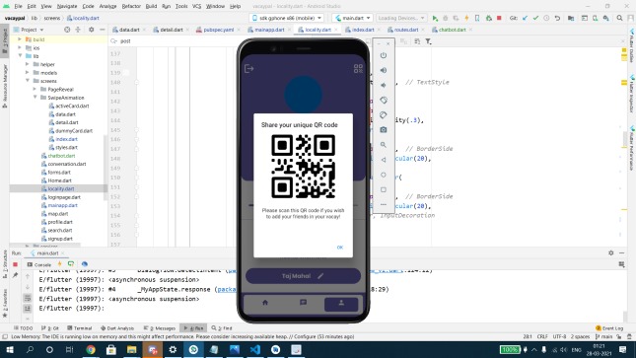636x358 pixels.
Task: Rotate the emulator left
Action: point(384,101)
